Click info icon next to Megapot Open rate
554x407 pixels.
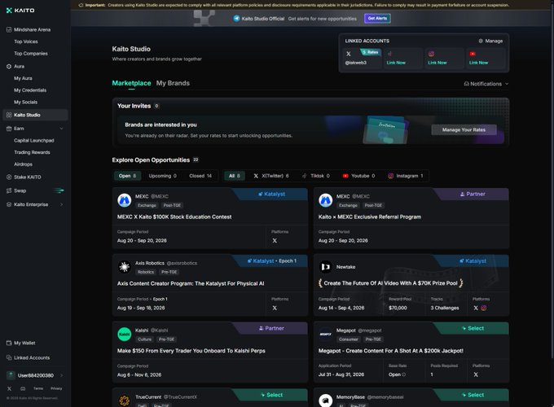tap(404, 375)
